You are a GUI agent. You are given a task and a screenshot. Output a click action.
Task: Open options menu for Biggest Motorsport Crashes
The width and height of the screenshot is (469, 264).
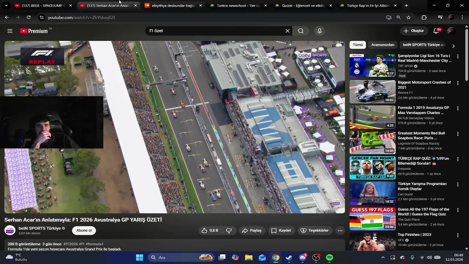click(458, 83)
